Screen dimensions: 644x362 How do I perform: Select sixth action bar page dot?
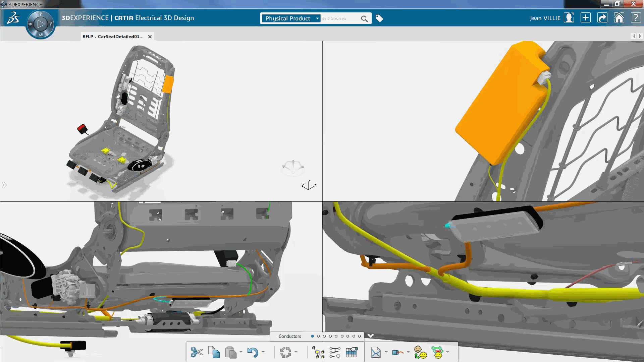(342, 336)
